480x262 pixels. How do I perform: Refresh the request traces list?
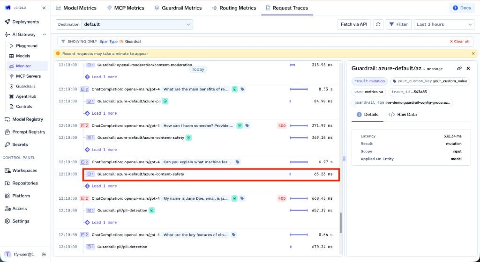(x=378, y=24)
